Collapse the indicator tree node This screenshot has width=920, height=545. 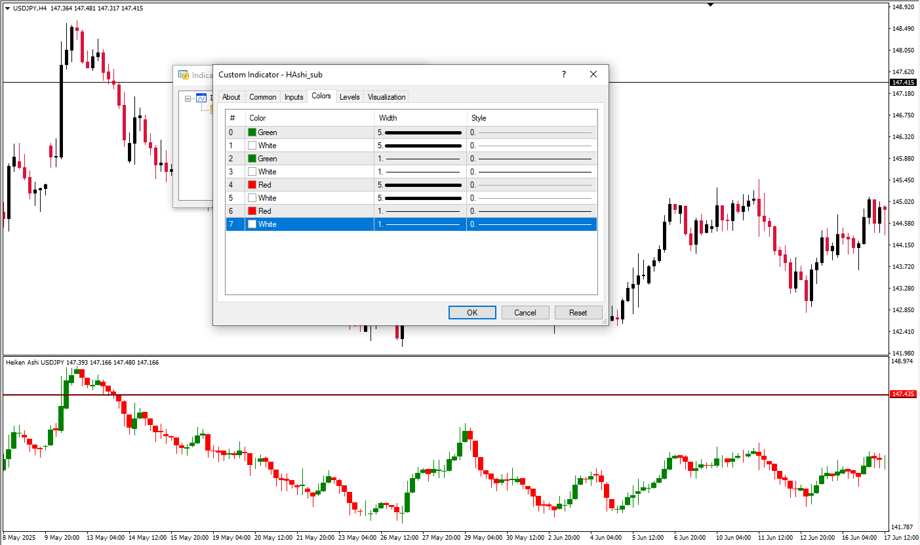(x=188, y=99)
